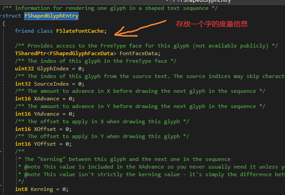
Task: Place cursor on Kerning variable
Action: click(42, 189)
